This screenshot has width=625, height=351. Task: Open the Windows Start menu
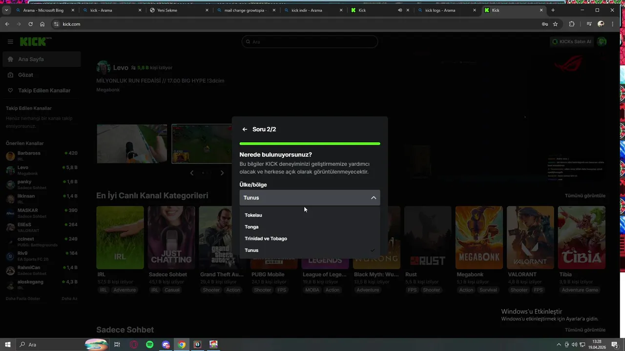(x=7, y=345)
